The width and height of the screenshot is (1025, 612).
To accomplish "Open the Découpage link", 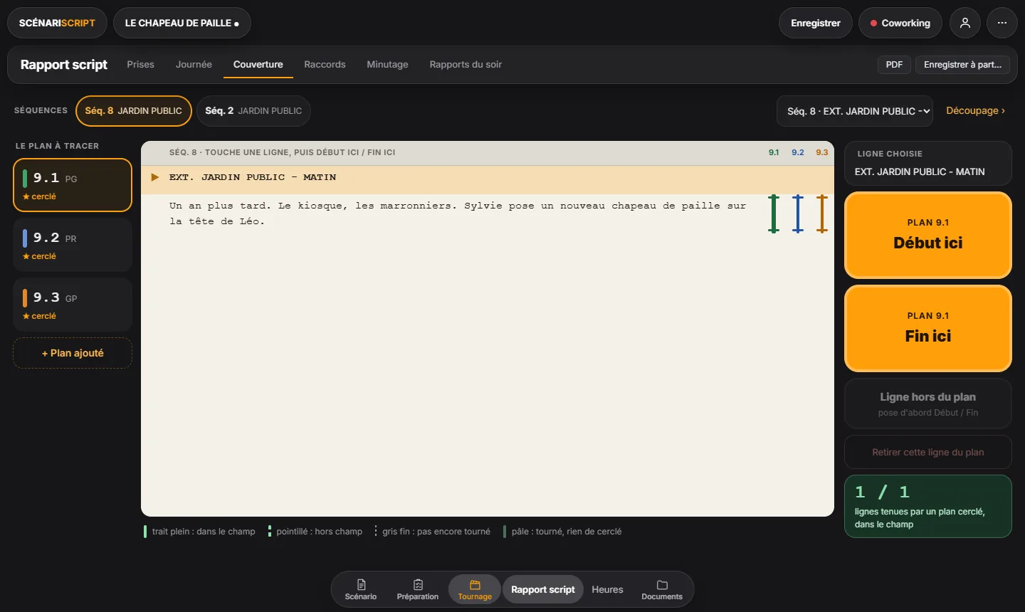I will pyautogui.click(x=975, y=111).
